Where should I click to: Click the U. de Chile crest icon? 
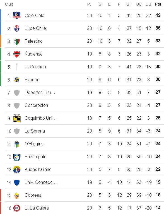tap(17, 28)
